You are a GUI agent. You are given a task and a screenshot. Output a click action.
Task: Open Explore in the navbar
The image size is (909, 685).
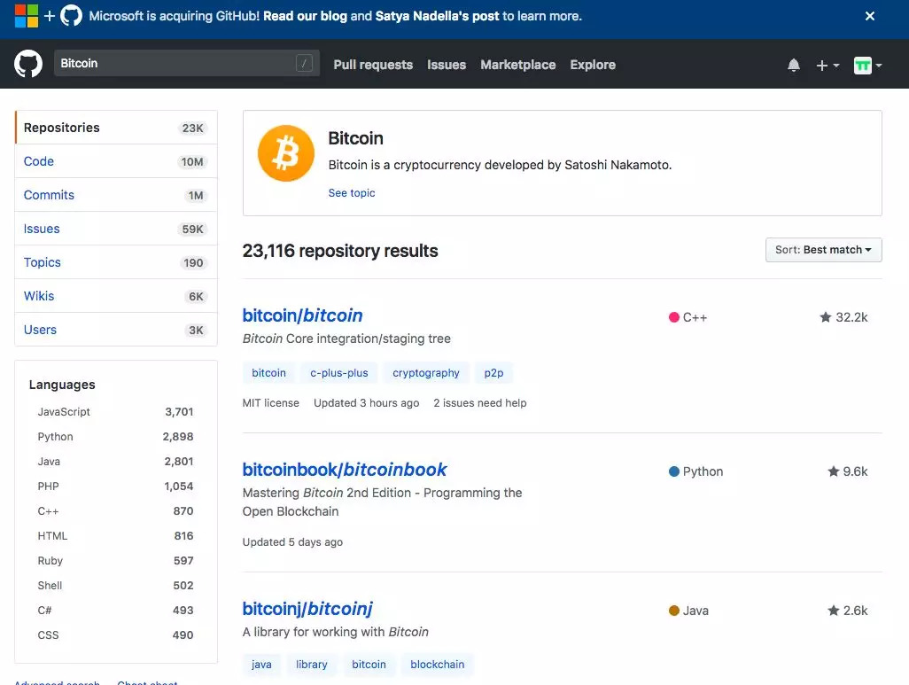click(593, 65)
